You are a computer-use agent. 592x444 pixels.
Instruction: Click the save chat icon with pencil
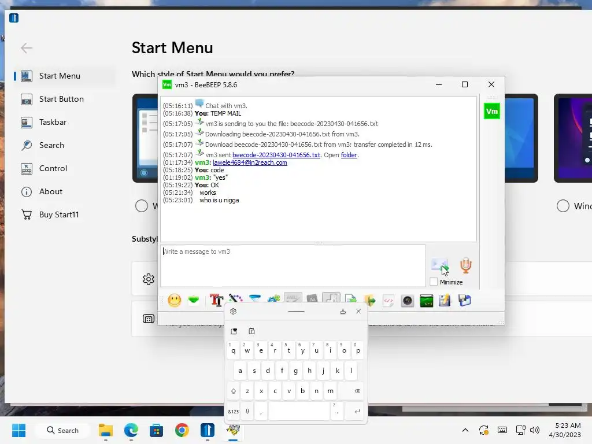[x=445, y=301]
